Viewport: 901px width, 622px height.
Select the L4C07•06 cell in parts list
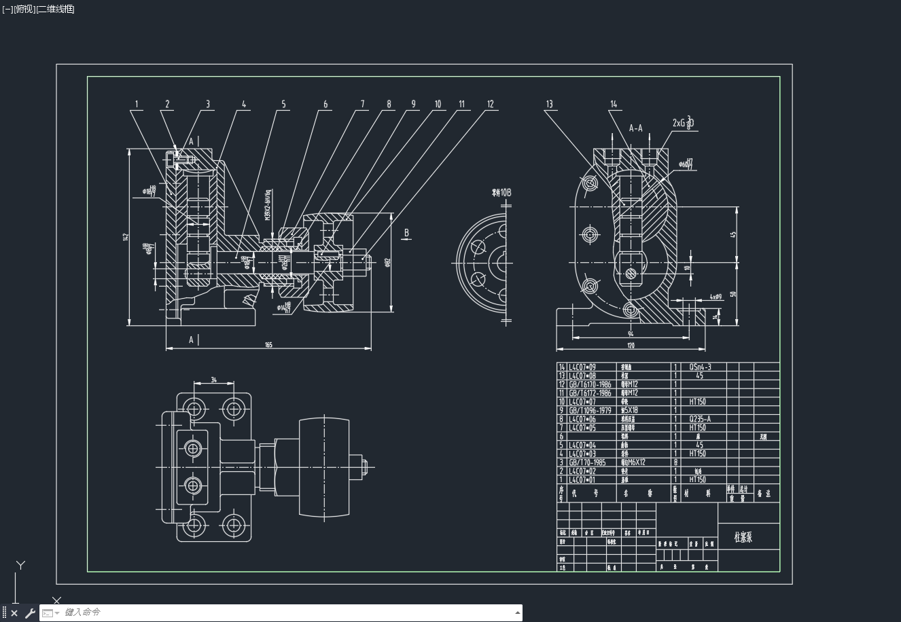tap(582, 419)
